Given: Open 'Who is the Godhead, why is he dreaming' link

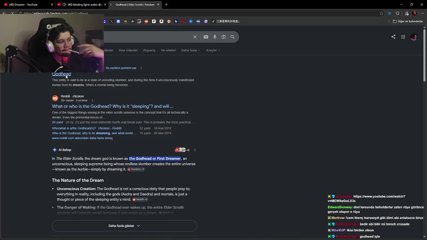Looking at the screenshot, I should click(x=94, y=133).
